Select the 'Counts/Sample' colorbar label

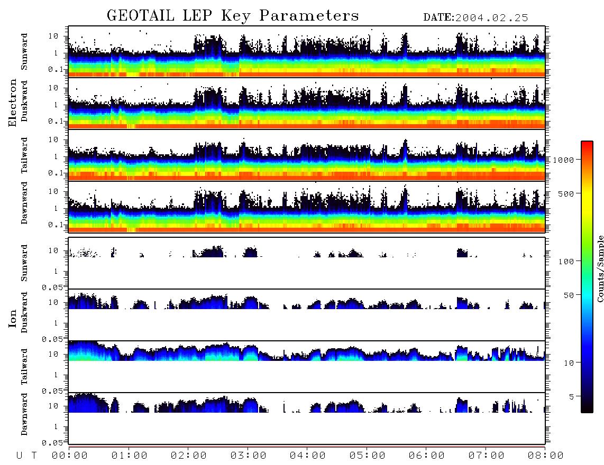(x=600, y=268)
